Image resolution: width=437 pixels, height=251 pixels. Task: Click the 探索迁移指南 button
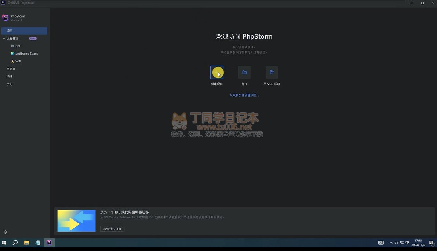coord(112,229)
